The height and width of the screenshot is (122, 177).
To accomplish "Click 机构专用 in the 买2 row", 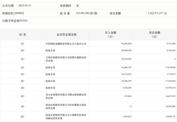I will (x=50, y=50).
